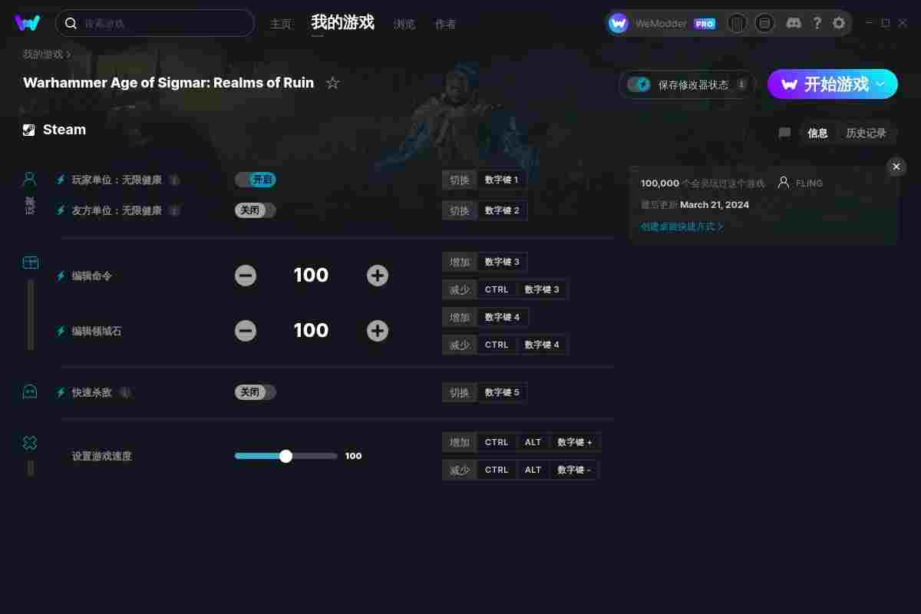This screenshot has width=921, height=614.
Task: Click the 数字键 2 hotkey button
Action: [502, 210]
